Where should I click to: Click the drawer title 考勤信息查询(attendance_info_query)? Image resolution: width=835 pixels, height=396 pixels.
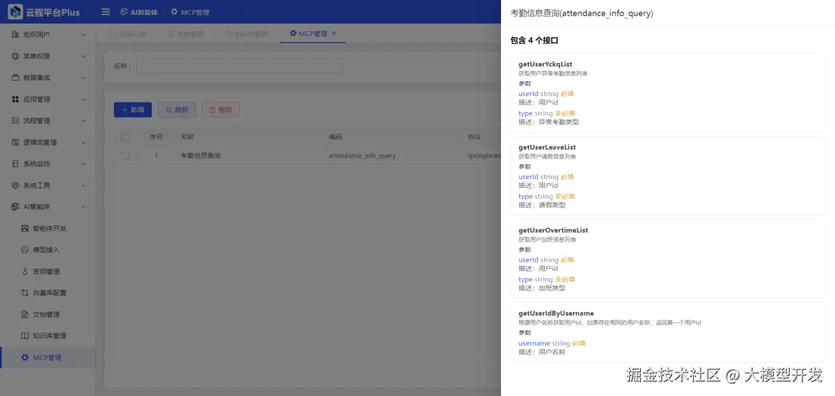pyautogui.click(x=581, y=13)
